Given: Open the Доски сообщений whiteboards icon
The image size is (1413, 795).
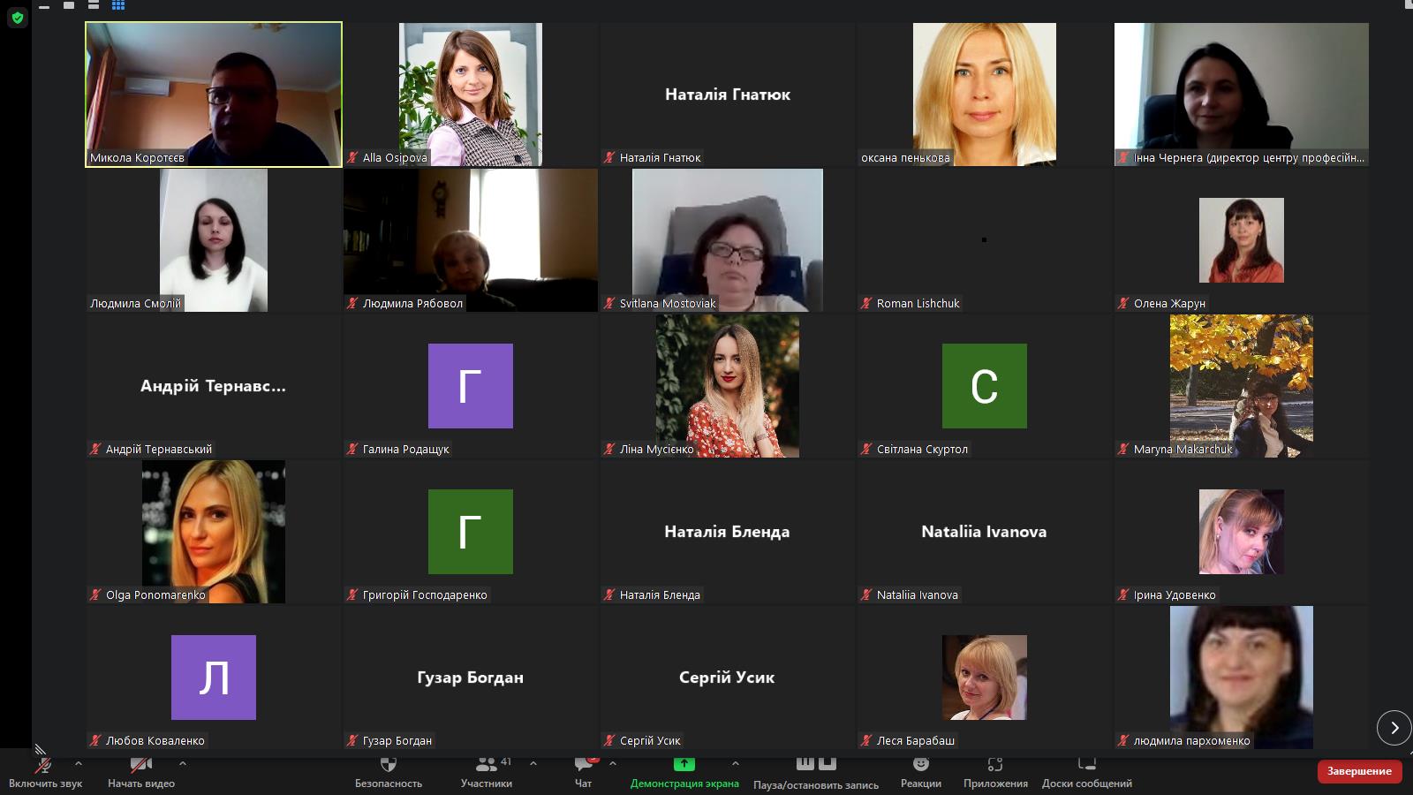Looking at the screenshot, I should (x=1087, y=764).
